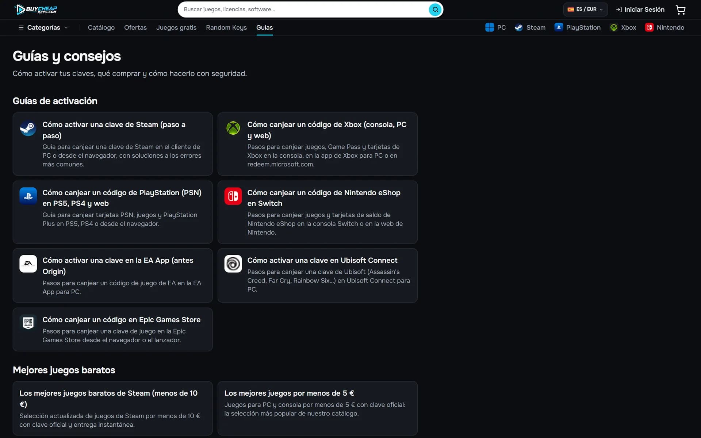Image resolution: width=701 pixels, height=438 pixels.
Task: Open the Catálogo menu item
Action: (101, 27)
